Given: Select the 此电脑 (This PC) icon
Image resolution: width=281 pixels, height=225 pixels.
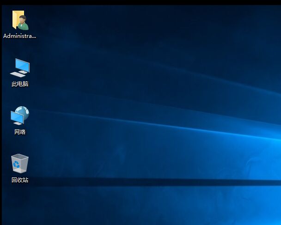Looking at the screenshot, I should pos(20,68).
